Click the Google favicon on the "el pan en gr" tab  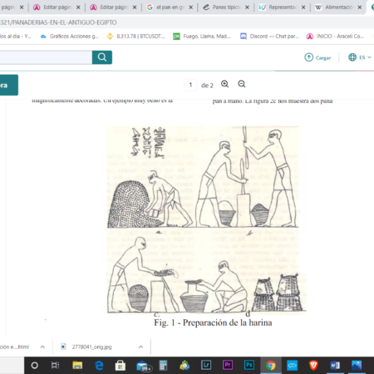(x=150, y=7)
